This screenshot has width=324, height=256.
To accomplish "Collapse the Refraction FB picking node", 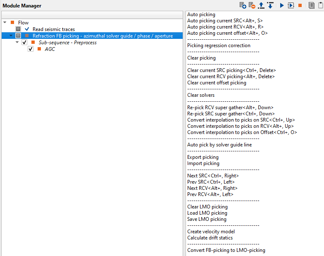I will 11,36.
